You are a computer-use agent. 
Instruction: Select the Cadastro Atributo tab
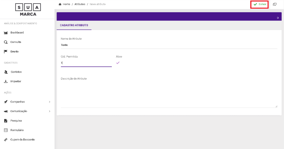pyautogui.click(x=74, y=25)
